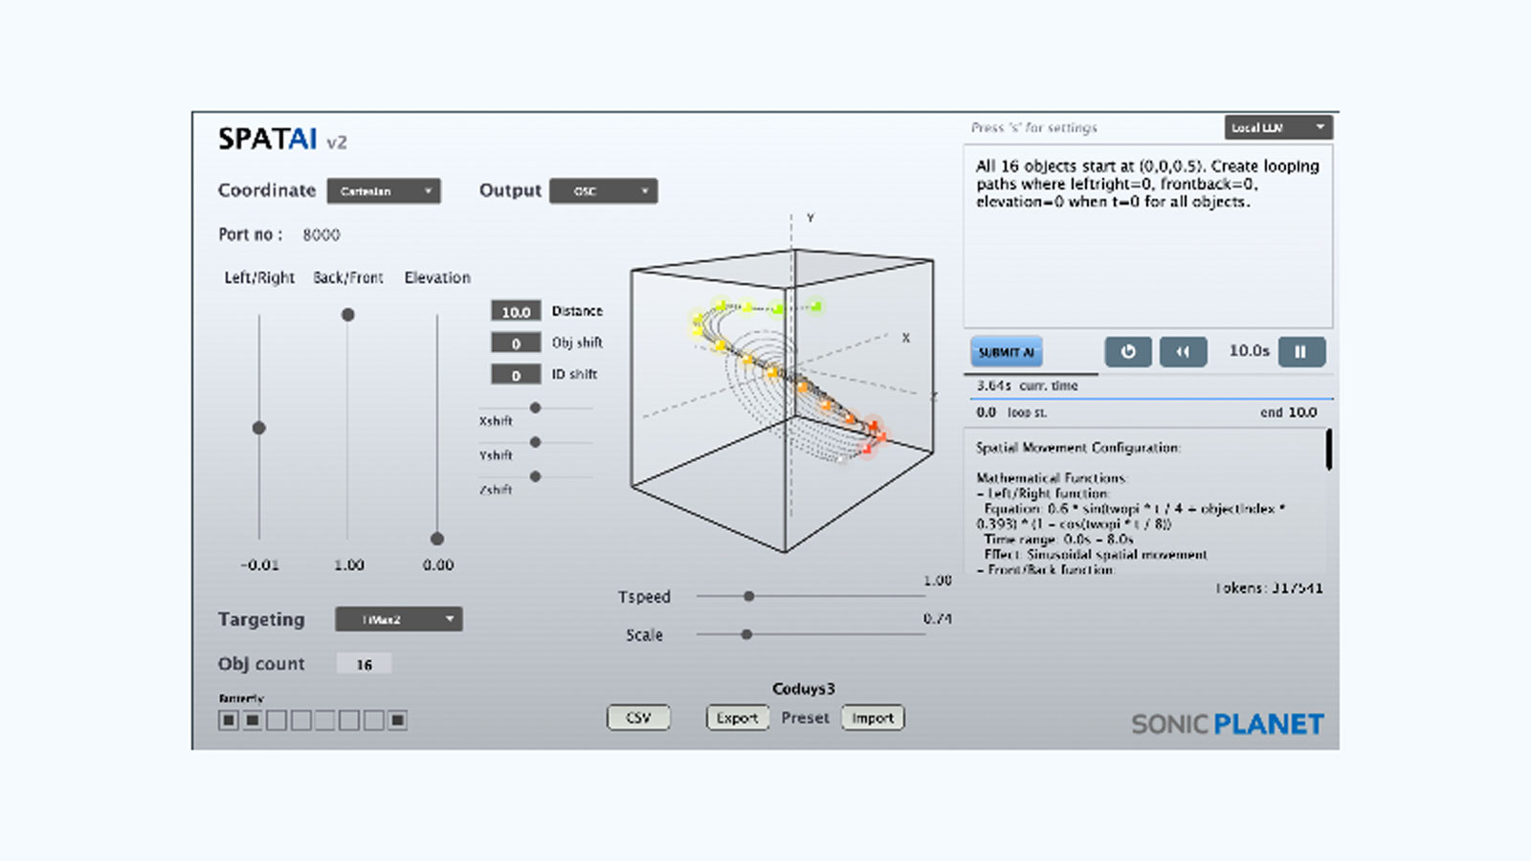The height and width of the screenshot is (861, 1531).
Task: Toggle the first checkbox in the bottom-left row
Action: pos(229,720)
